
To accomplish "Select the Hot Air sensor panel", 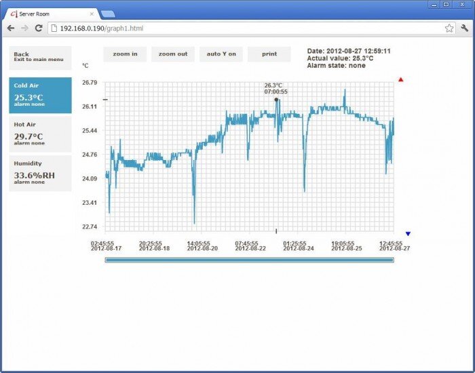I will (39, 134).
